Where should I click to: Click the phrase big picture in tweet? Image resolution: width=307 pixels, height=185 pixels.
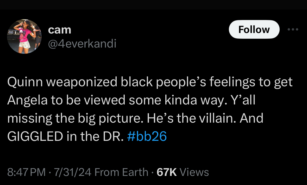pos(110,118)
